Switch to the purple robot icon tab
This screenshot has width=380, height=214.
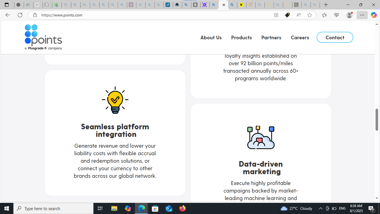coord(204,5)
